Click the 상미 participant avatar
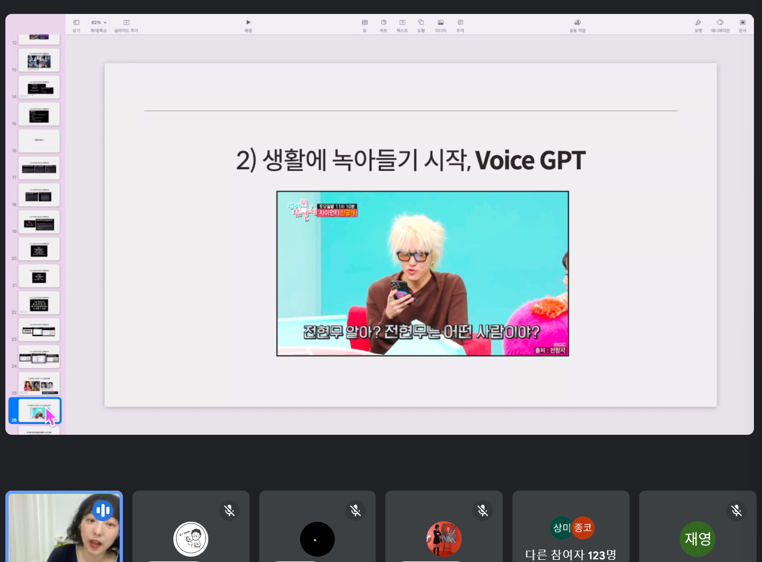Image resolution: width=762 pixels, height=562 pixels. [561, 528]
